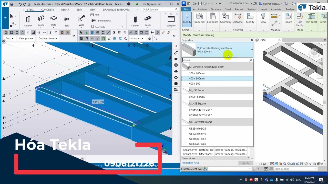Open the Main Model workset dropdown
Viewport: 328px width, 184px height.
(295, 169)
